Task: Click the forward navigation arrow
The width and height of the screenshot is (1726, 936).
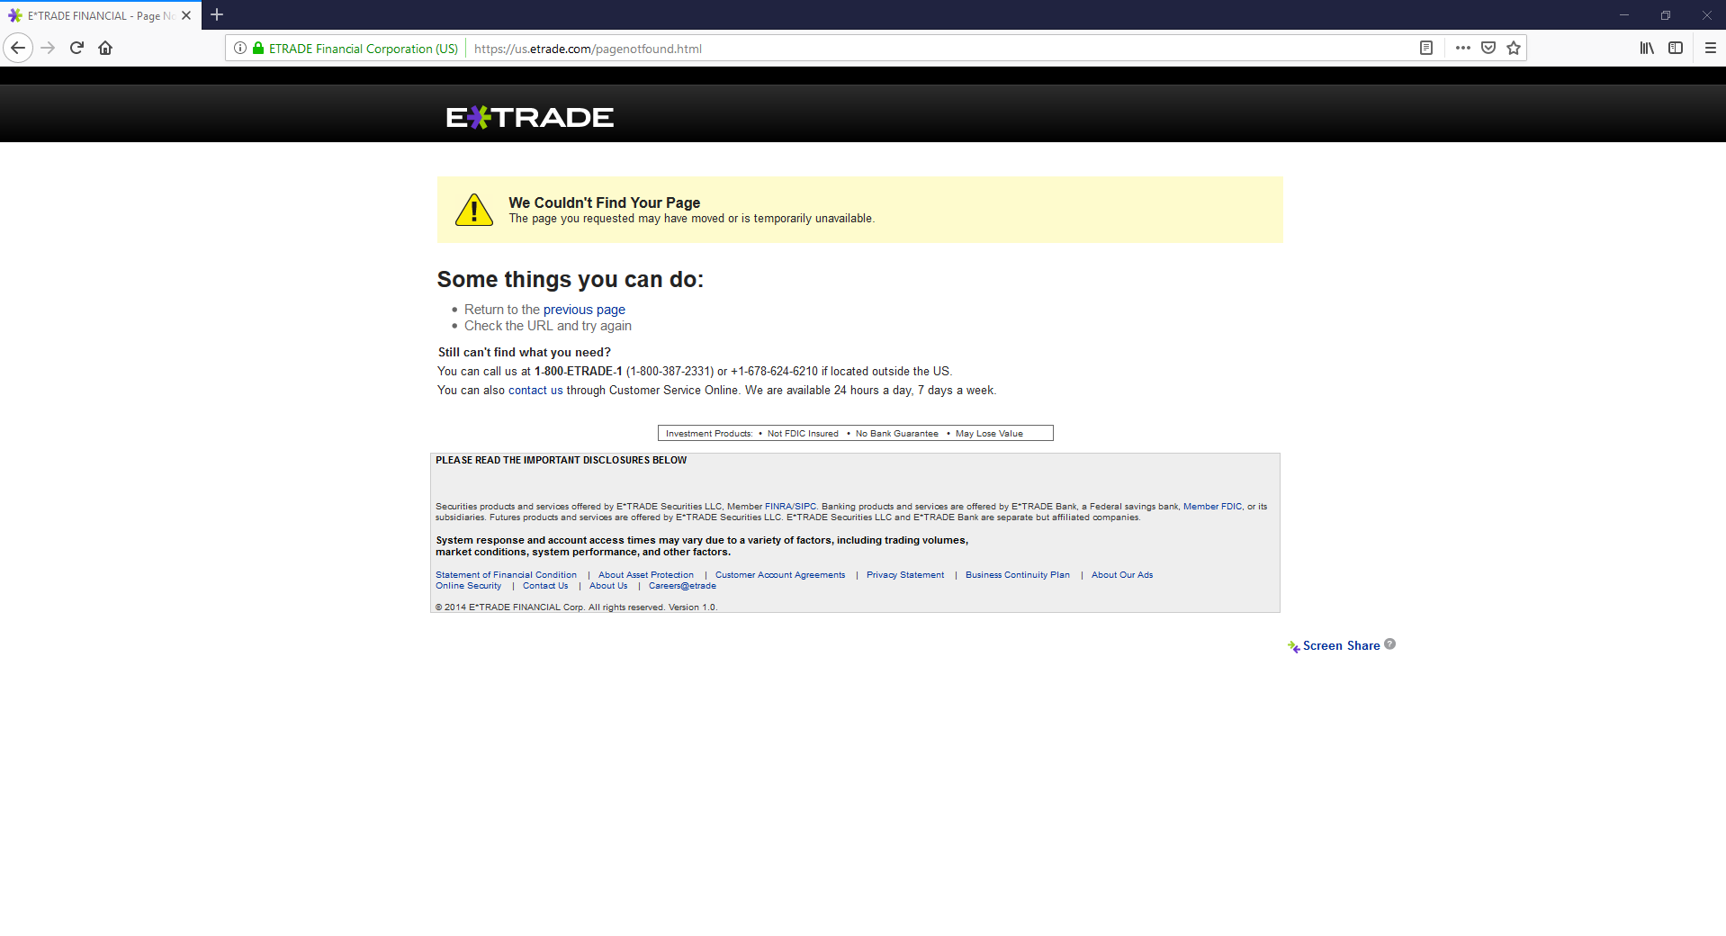Action: [x=48, y=48]
